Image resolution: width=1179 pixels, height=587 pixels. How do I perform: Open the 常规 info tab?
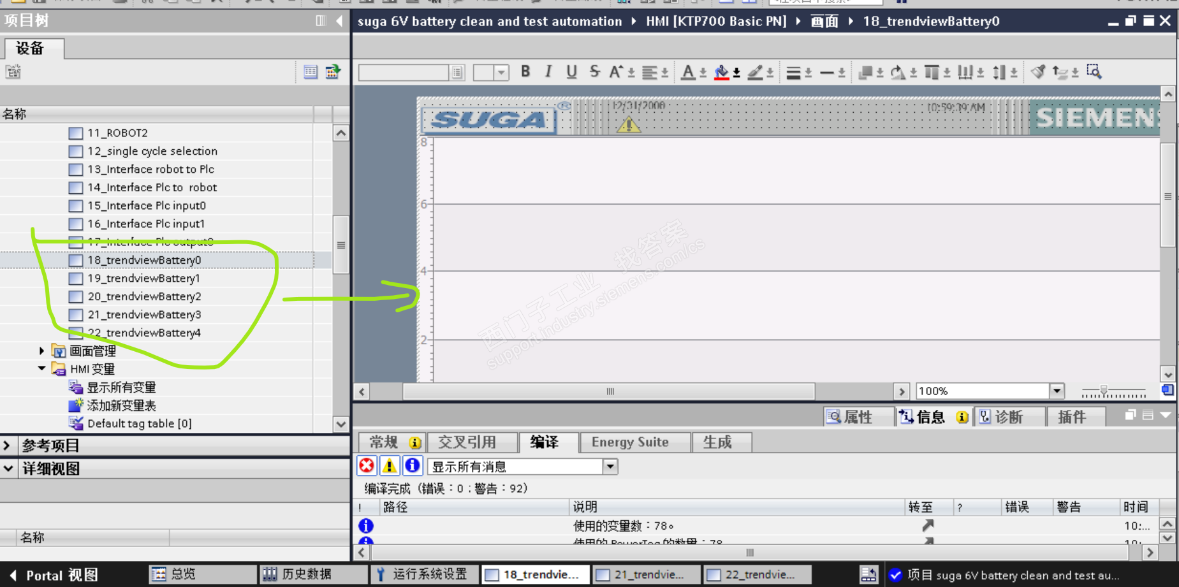pyautogui.click(x=392, y=442)
